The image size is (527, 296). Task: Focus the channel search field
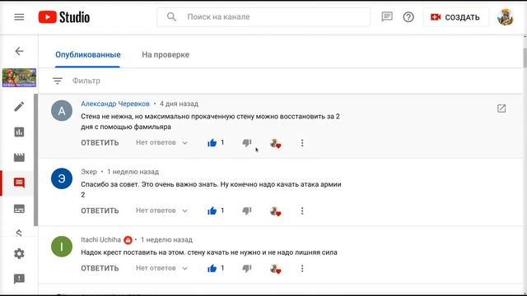[263, 17]
